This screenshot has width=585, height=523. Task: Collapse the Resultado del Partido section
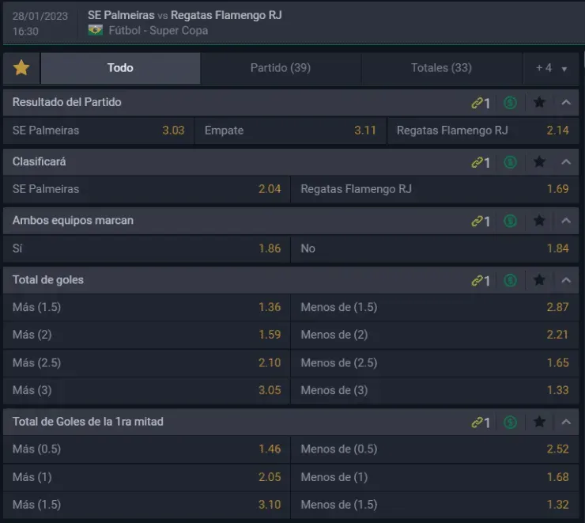[566, 103]
